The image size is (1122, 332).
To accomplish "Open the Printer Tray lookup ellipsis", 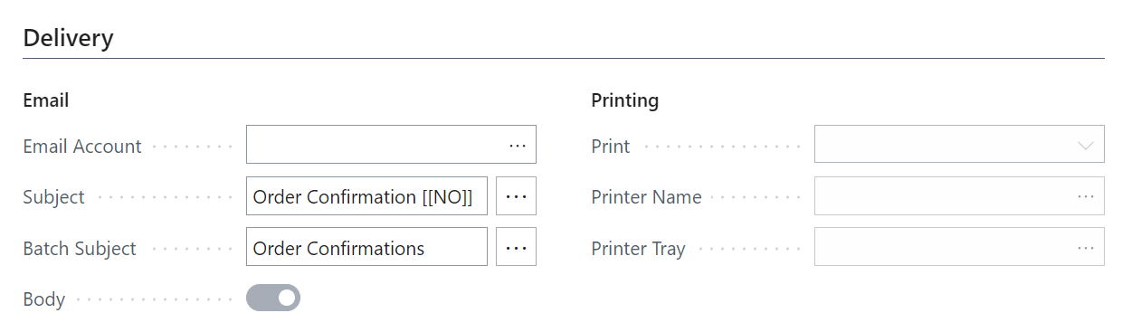I will [1086, 247].
